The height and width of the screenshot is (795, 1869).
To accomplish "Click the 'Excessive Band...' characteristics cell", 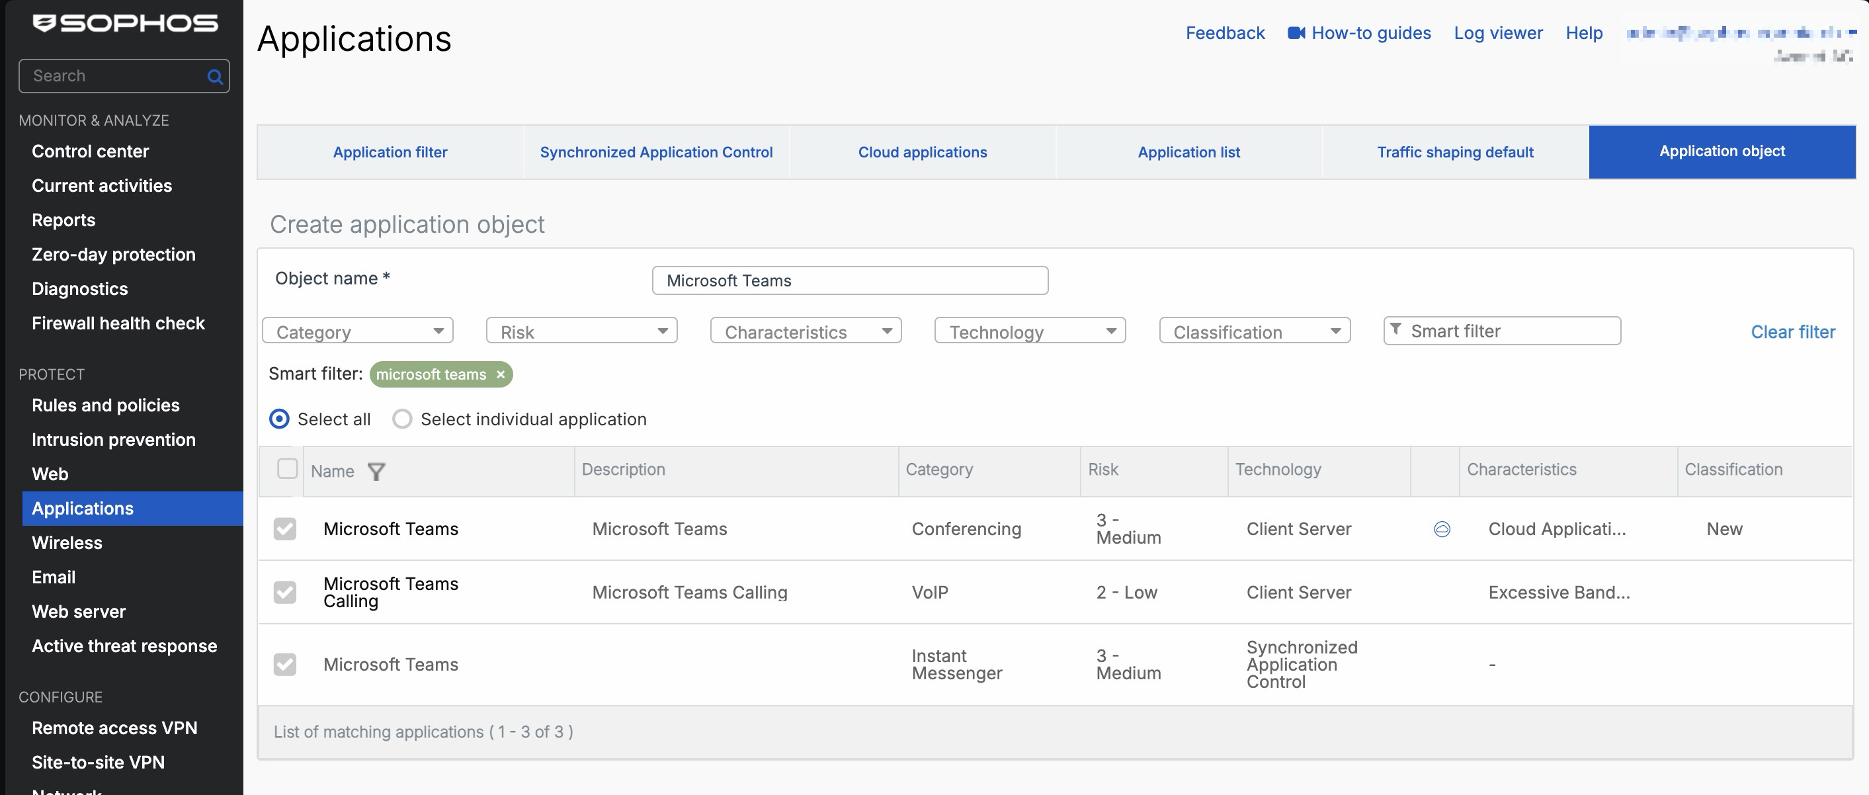I will 1559,593.
